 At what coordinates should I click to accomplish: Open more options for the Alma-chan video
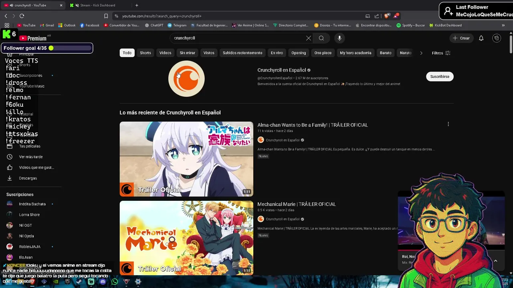coord(448,124)
